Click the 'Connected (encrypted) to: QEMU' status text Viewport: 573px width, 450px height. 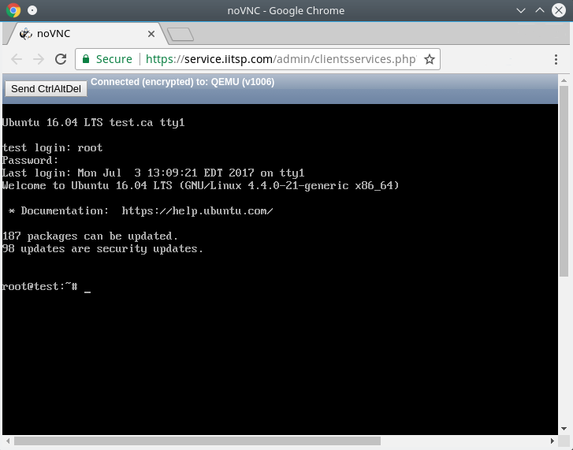coord(182,82)
